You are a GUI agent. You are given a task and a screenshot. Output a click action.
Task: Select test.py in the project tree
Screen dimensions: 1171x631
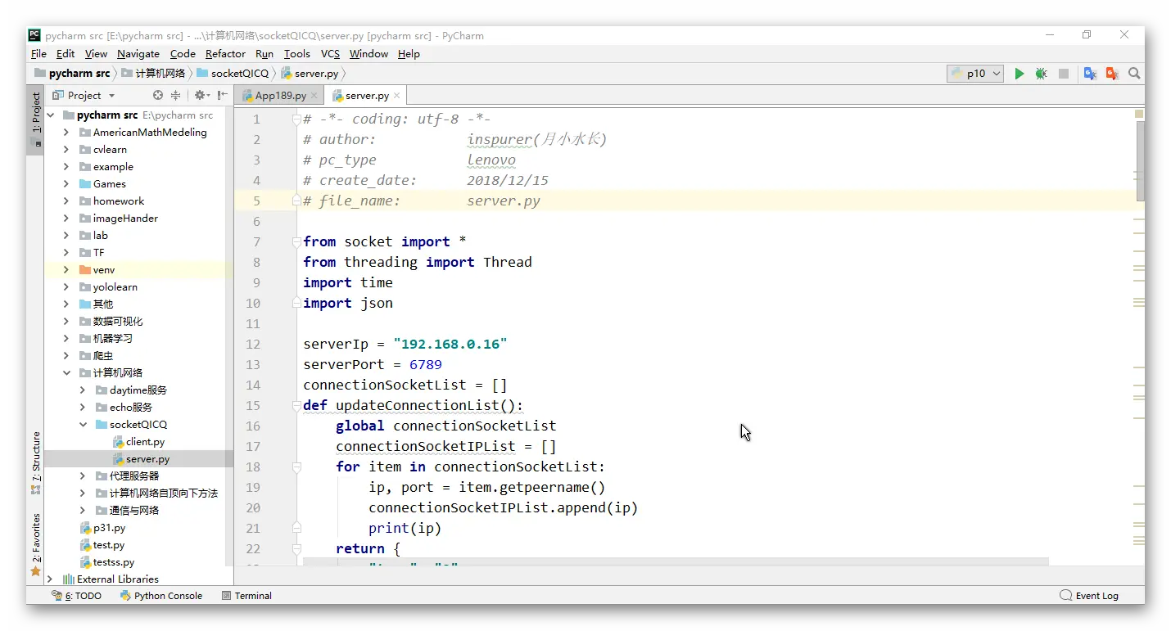102,545
